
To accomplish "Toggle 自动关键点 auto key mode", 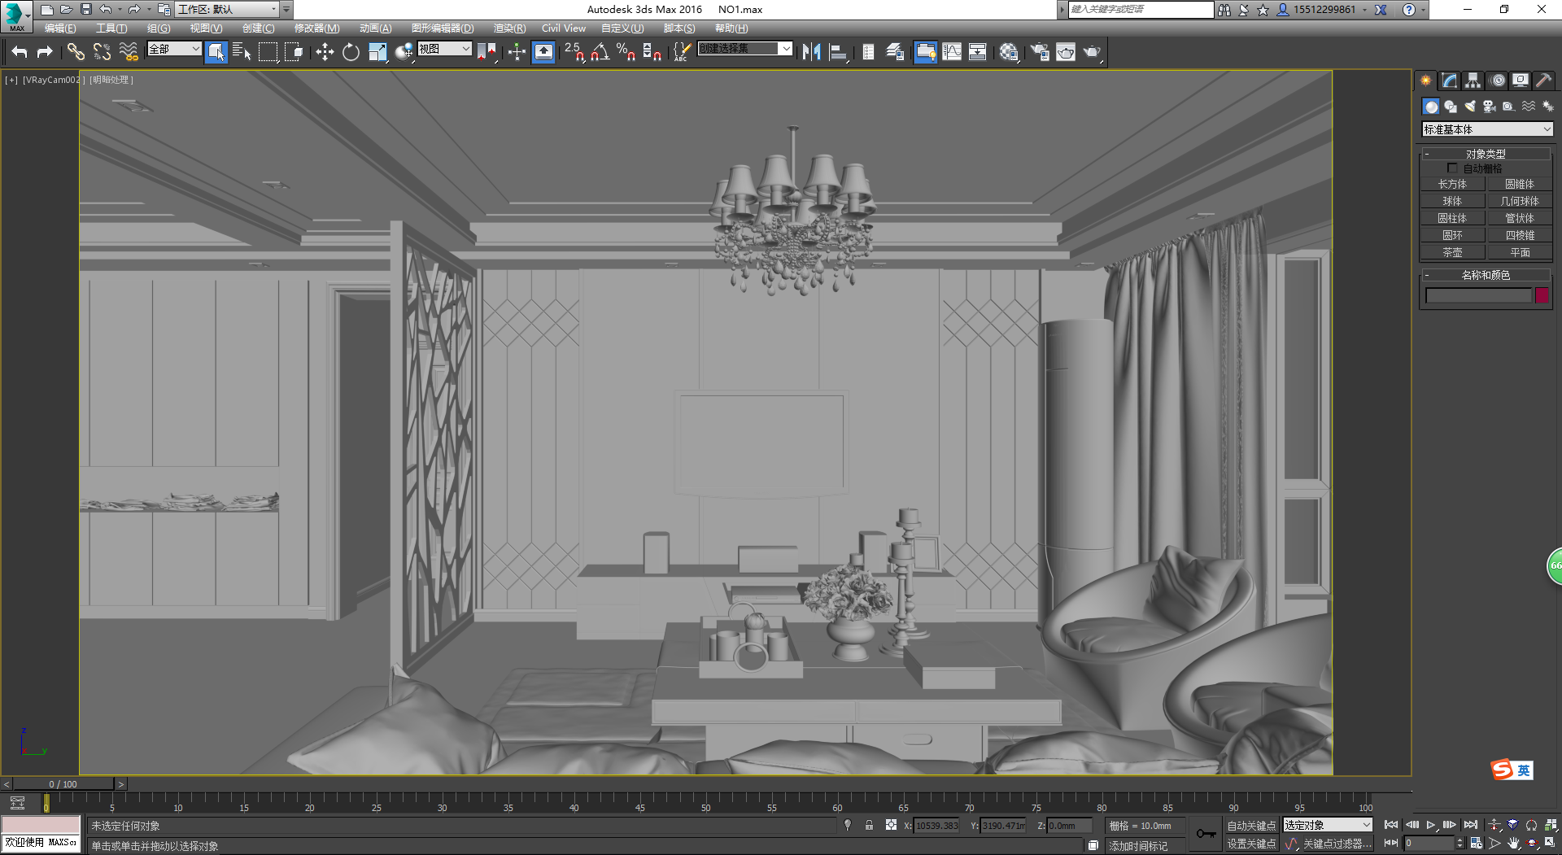I will tap(1251, 826).
